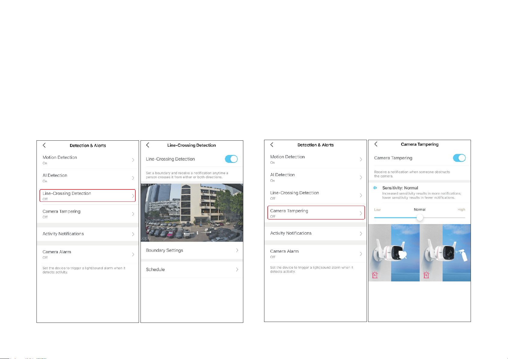This screenshot has width=508, height=359.
Task: Open Camera Tampering entry in left screen
Action: point(88,214)
